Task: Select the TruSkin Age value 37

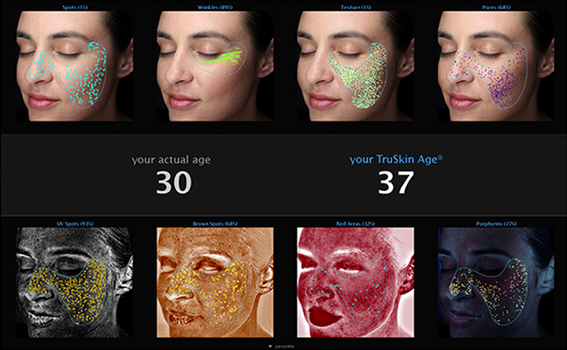Action: click(395, 182)
